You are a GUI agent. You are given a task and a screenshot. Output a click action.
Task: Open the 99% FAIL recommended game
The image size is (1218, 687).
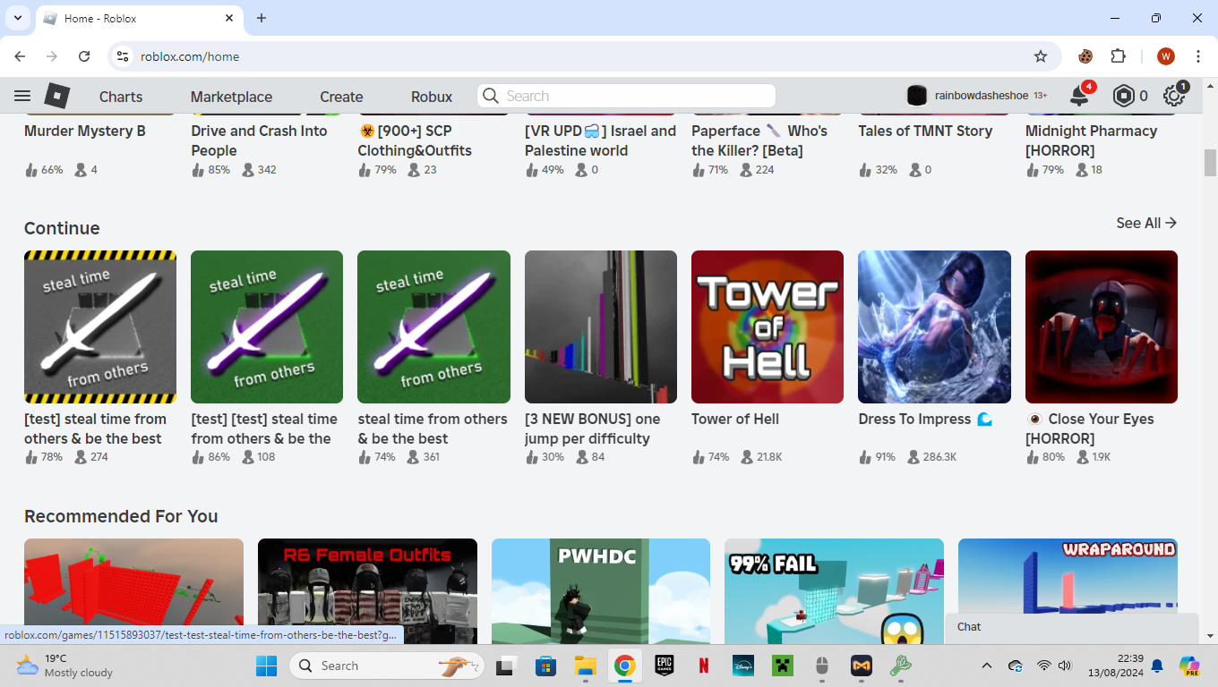(x=834, y=590)
